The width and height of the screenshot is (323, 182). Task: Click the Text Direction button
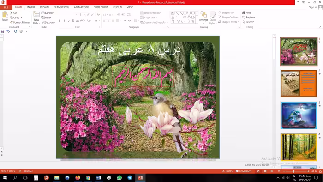point(150,13)
